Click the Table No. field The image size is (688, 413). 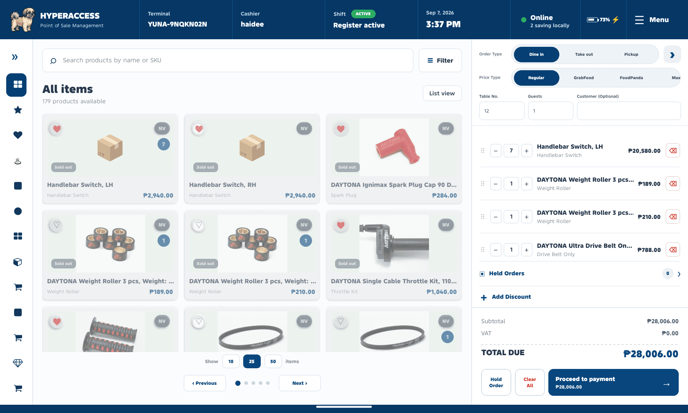502,111
